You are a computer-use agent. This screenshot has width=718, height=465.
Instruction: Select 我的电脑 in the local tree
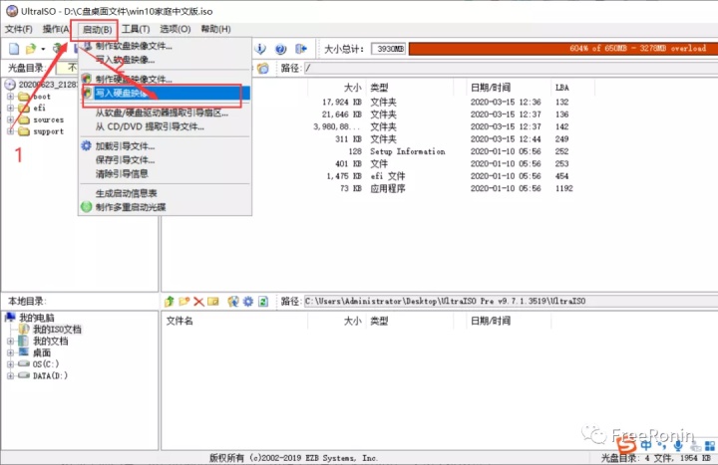click(x=37, y=318)
